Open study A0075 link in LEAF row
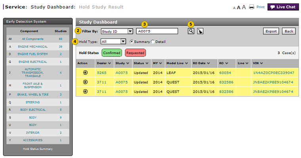Screen dimensions: 301x158 pos(122,73)
